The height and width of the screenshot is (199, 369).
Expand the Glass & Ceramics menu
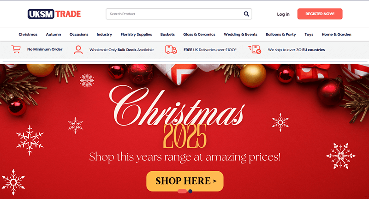coord(199,34)
